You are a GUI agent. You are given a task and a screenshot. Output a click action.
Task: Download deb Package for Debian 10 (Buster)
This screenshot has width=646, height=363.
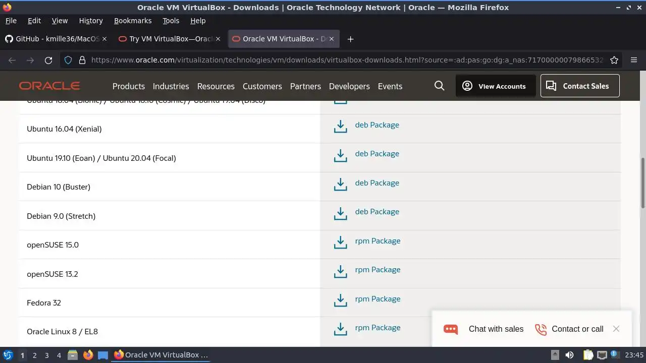click(377, 183)
